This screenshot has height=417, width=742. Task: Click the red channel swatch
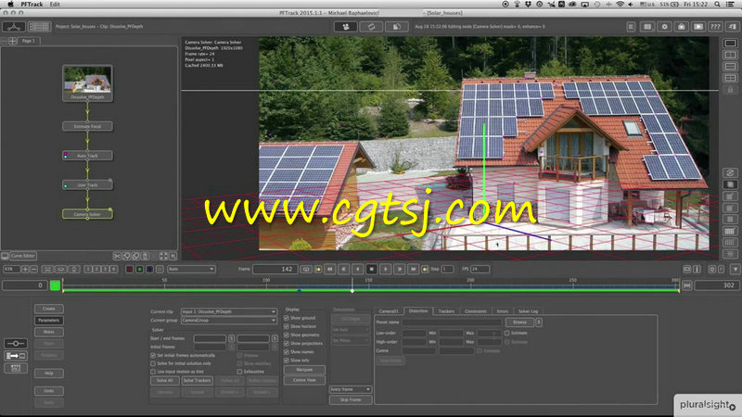point(130,269)
